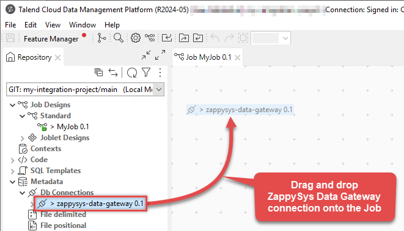Close the Job MyJob 0.1 tab
Screen dimensions: 404x231
tap(237, 57)
